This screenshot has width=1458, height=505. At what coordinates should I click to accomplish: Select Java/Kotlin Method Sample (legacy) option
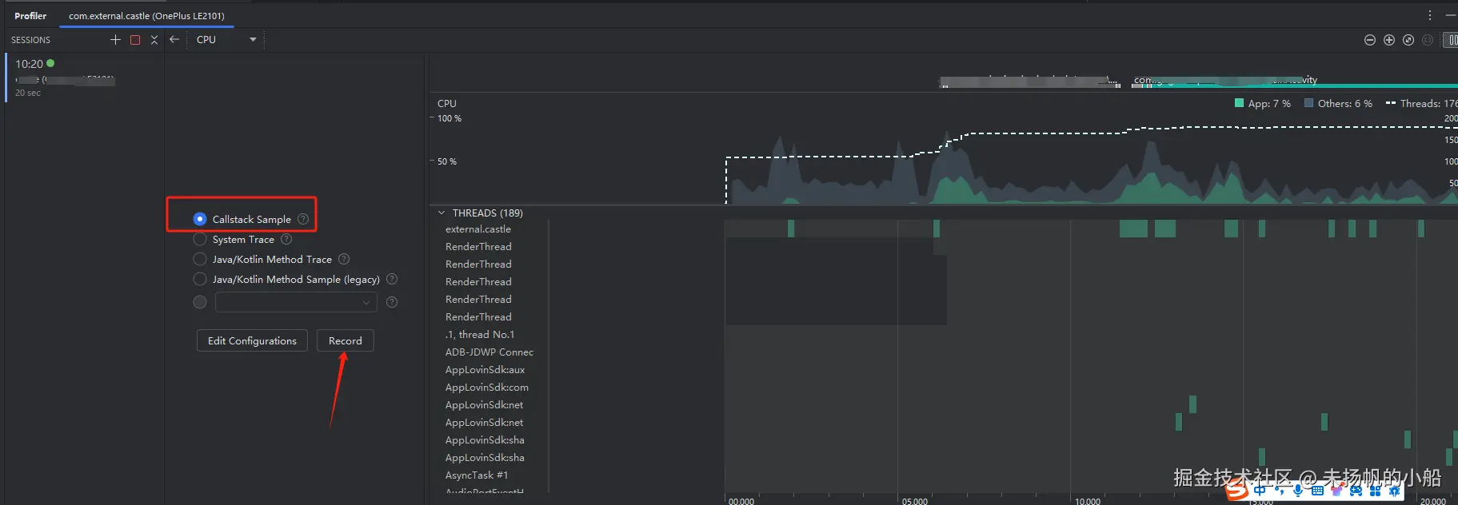(x=200, y=279)
